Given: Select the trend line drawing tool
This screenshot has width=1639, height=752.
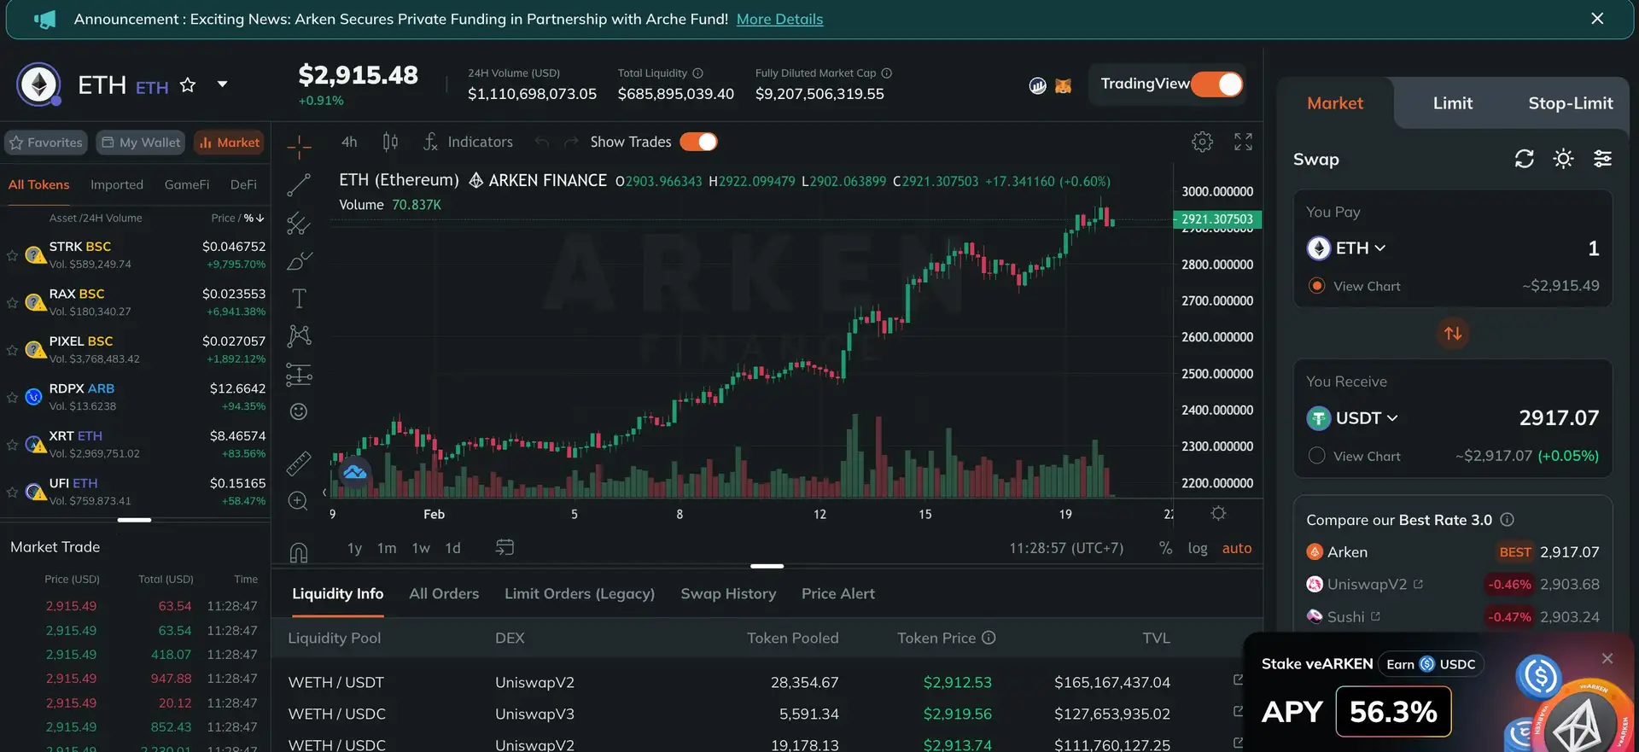Looking at the screenshot, I should point(299,185).
